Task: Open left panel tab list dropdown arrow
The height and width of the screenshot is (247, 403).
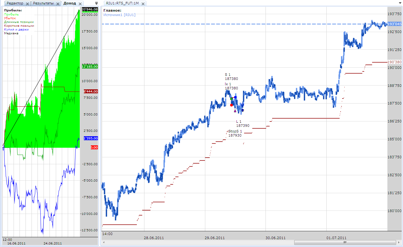Action: [x=96, y=3]
